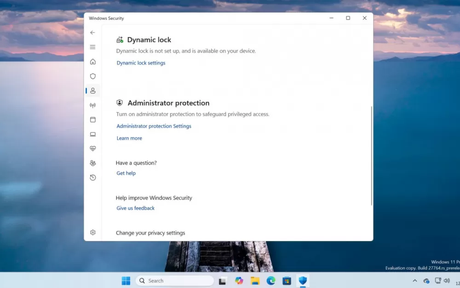Click Learn more link
The width and height of the screenshot is (460, 288).
click(x=129, y=138)
